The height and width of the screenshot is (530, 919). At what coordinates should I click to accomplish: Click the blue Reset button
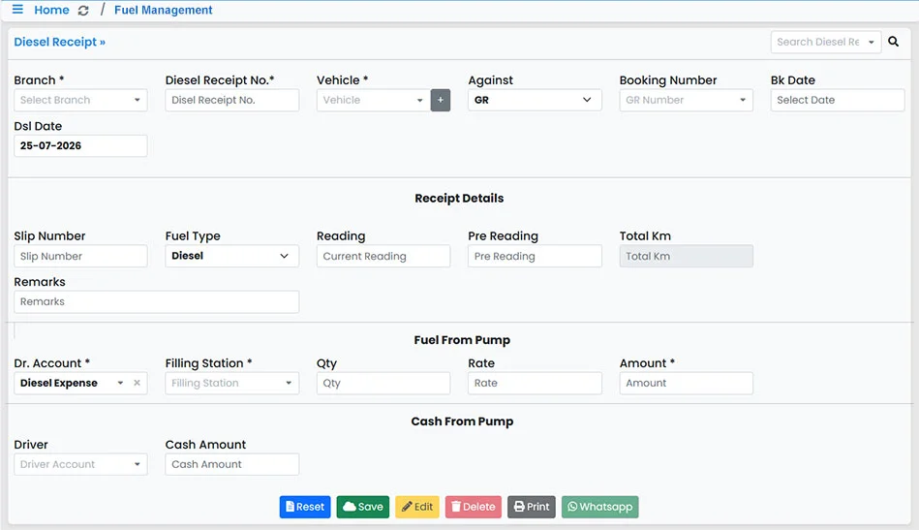click(305, 507)
